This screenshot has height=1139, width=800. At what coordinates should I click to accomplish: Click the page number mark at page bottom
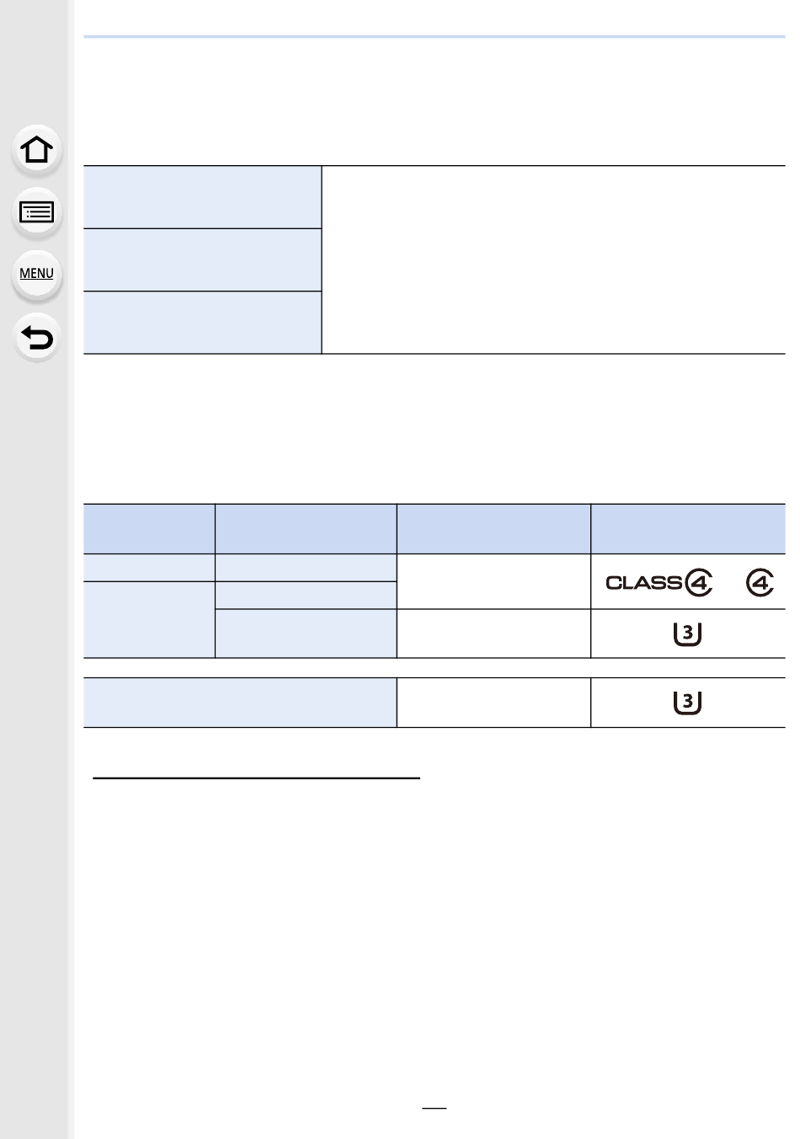coord(434,1109)
